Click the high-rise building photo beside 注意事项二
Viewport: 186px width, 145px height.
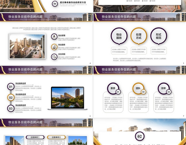[x=15, y=140]
